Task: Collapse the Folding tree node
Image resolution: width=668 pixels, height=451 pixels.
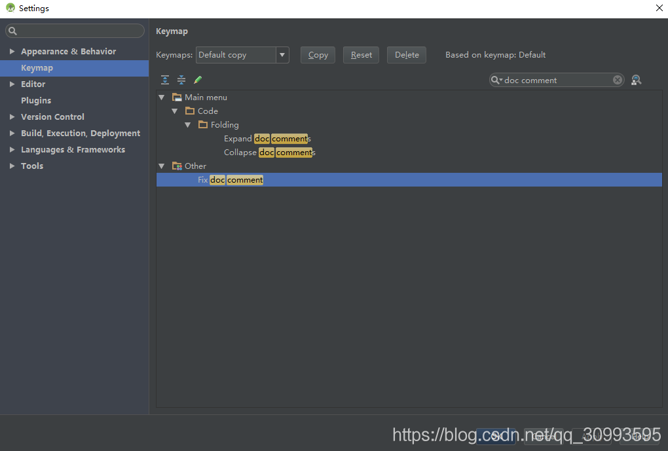Action: [188, 125]
